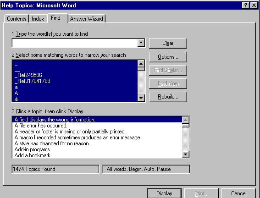Click the question mark help icon
260x198 pixels.
(x=245, y=5)
